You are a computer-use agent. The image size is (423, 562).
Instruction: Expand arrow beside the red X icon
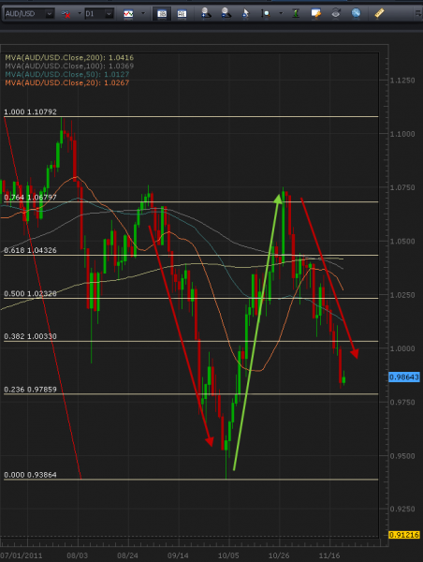click(80, 14)
